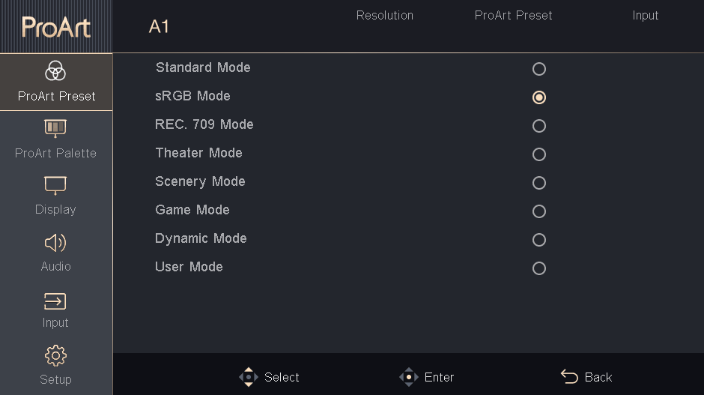The height and width of the screenshot is (395, 704).
Task: Click the Scenery Mode label
Action: (x=200, y=181)
